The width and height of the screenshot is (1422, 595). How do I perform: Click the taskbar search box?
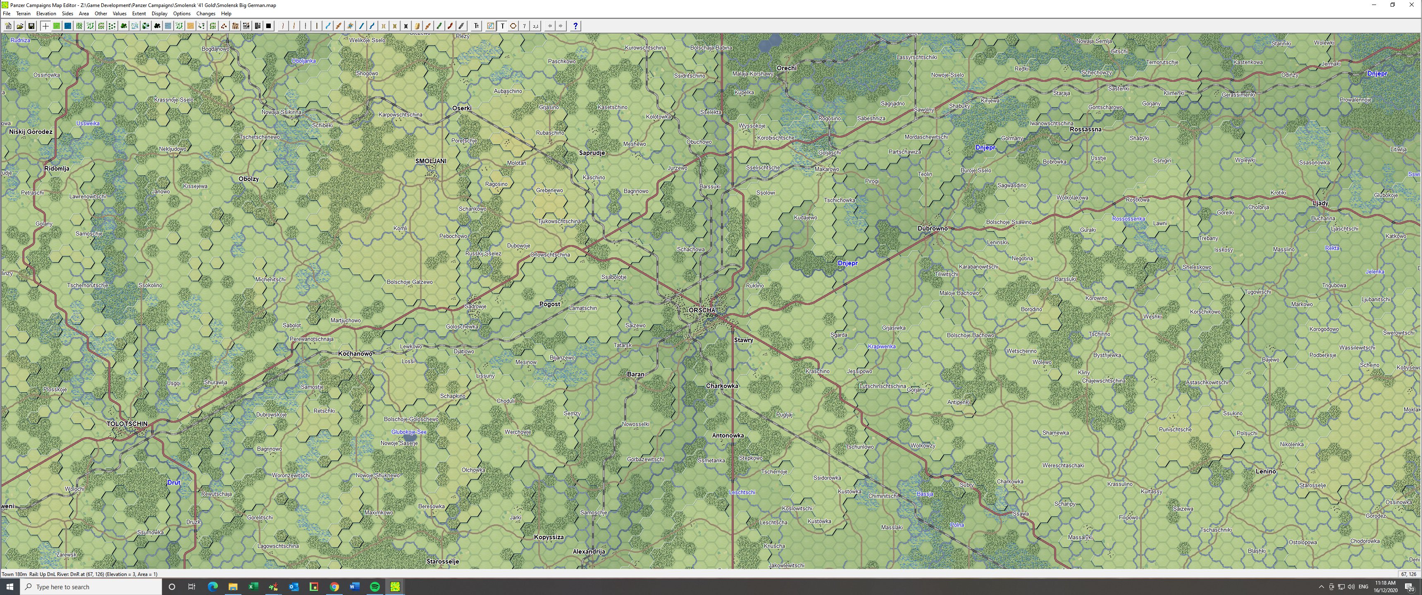tap(91, 587)
